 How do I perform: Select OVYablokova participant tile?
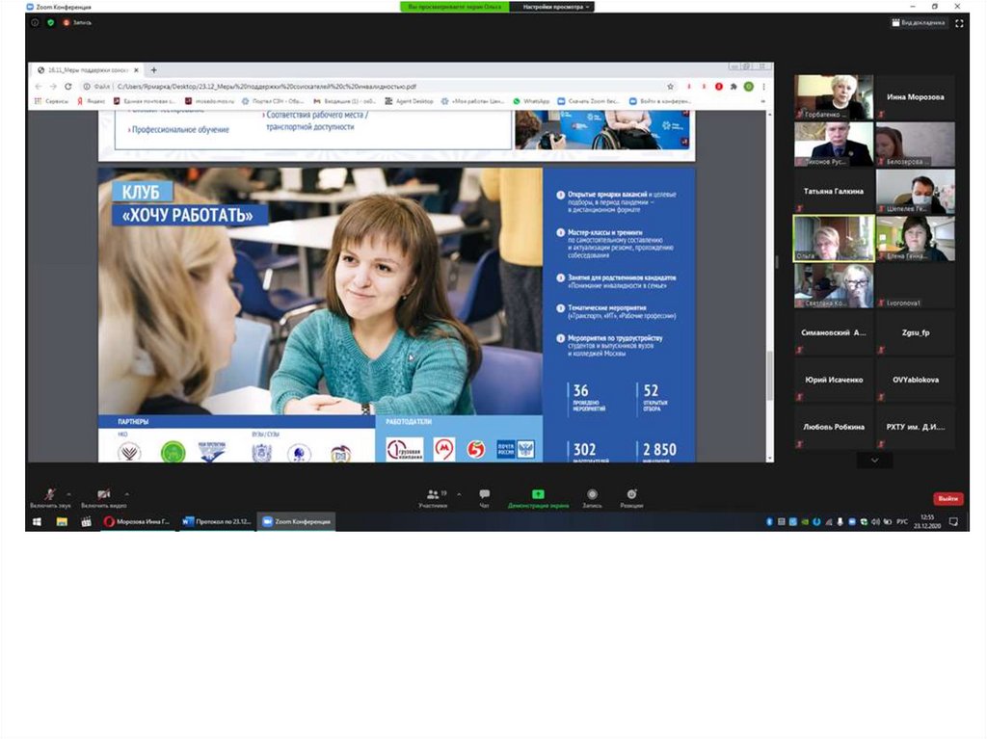click(x=916, y=380)
